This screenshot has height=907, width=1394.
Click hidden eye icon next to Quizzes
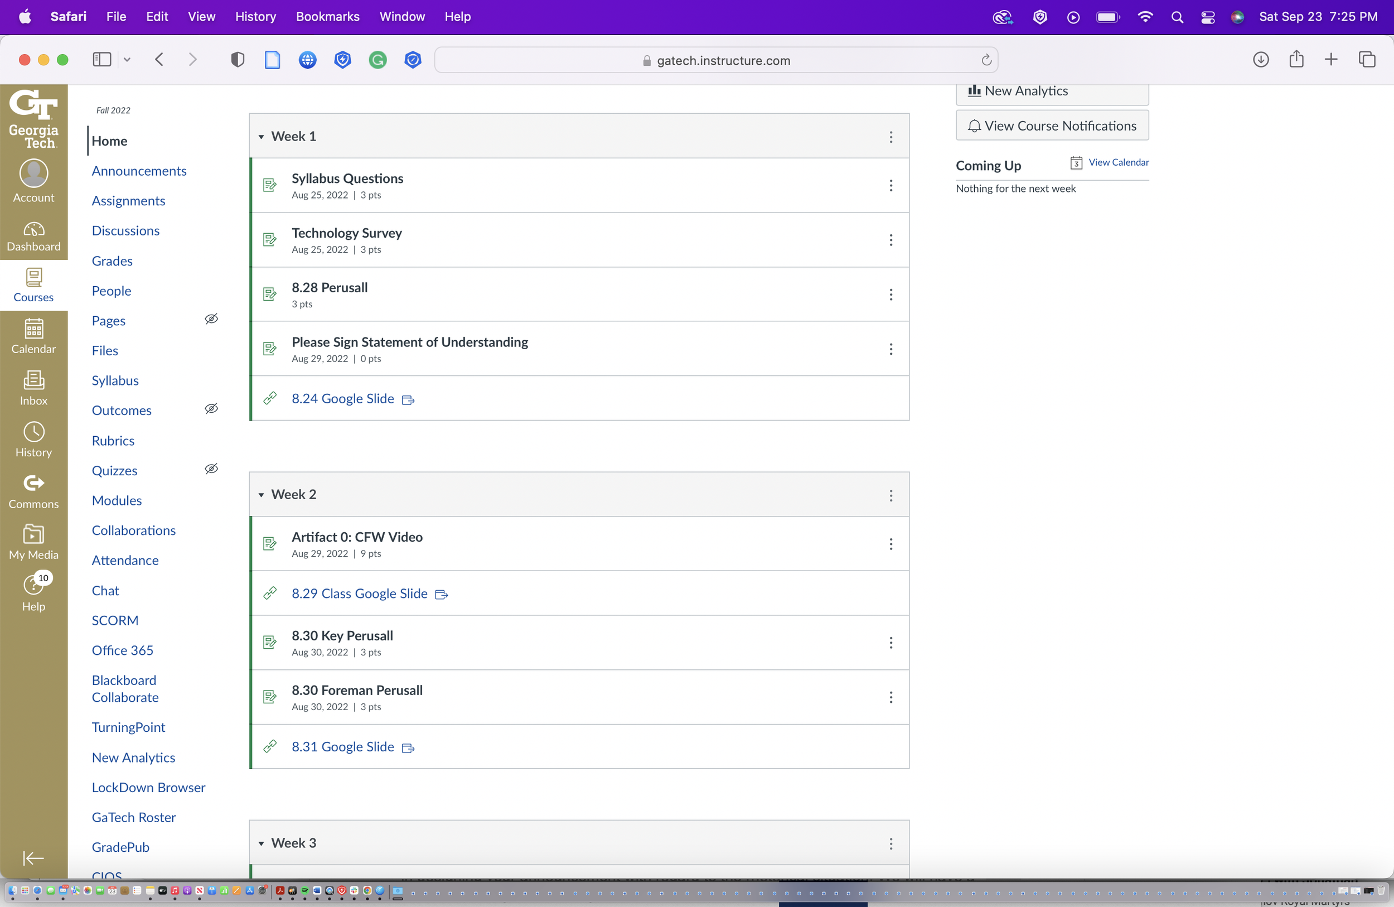(x=211, y=469)
